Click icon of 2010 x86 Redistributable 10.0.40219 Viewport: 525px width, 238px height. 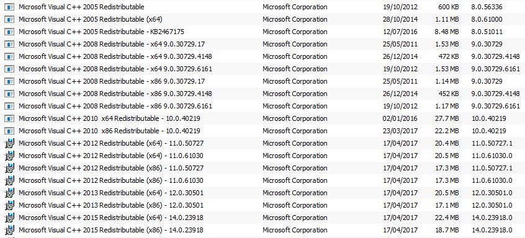pos(9,130)
